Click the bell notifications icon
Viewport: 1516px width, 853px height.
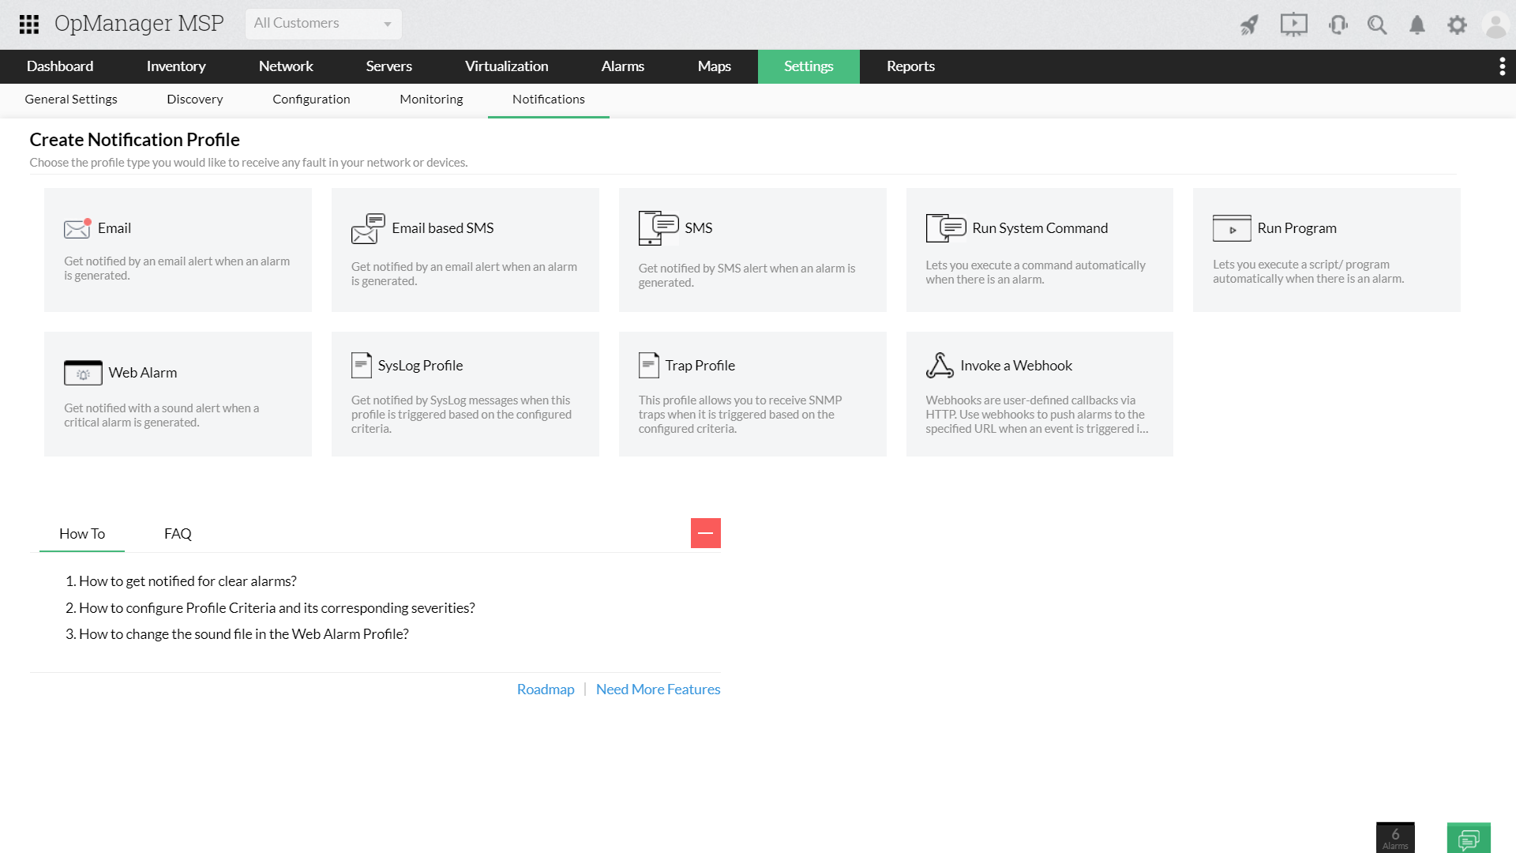tap(1417, 24)
